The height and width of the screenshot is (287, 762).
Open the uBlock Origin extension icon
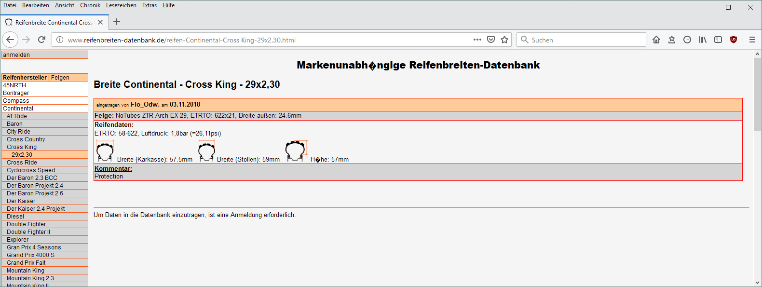click(x=734, y=40)
